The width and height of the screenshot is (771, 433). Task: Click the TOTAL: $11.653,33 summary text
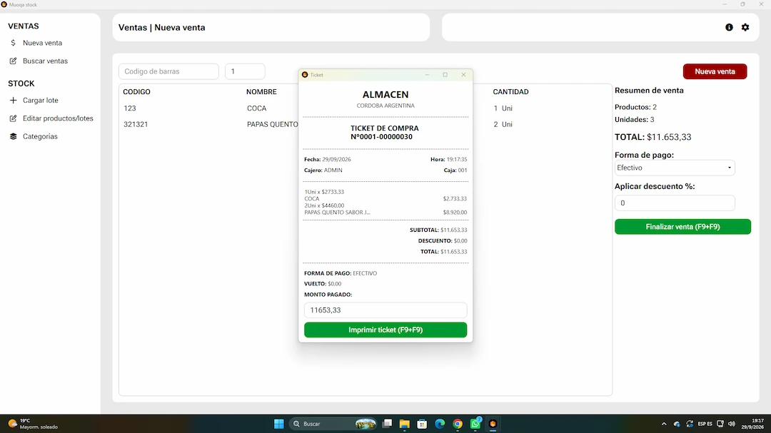point(653,137)
